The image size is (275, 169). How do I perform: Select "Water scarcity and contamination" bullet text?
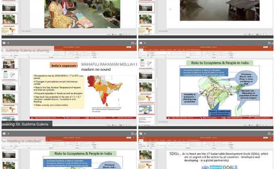coord(52,105)
